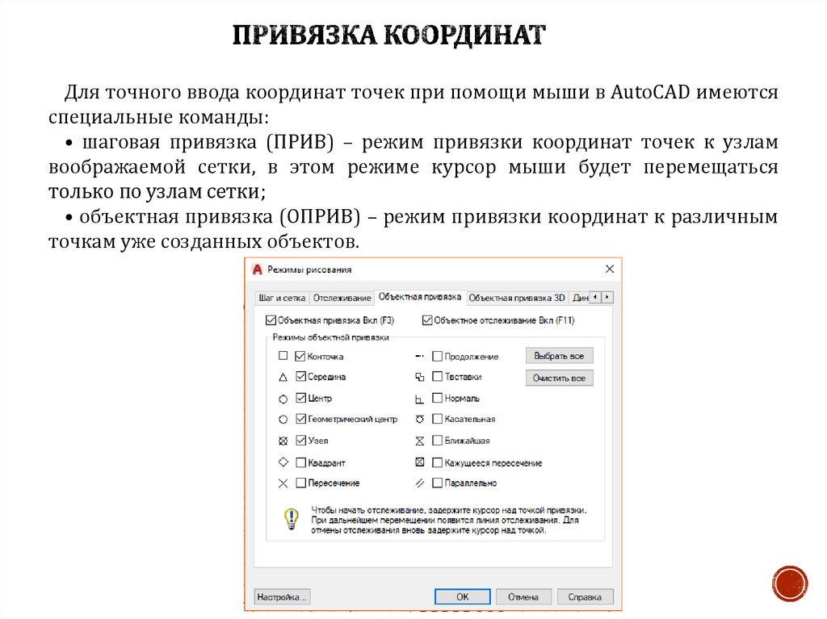Enable the Квадрант checkbox

coord(300,462)
